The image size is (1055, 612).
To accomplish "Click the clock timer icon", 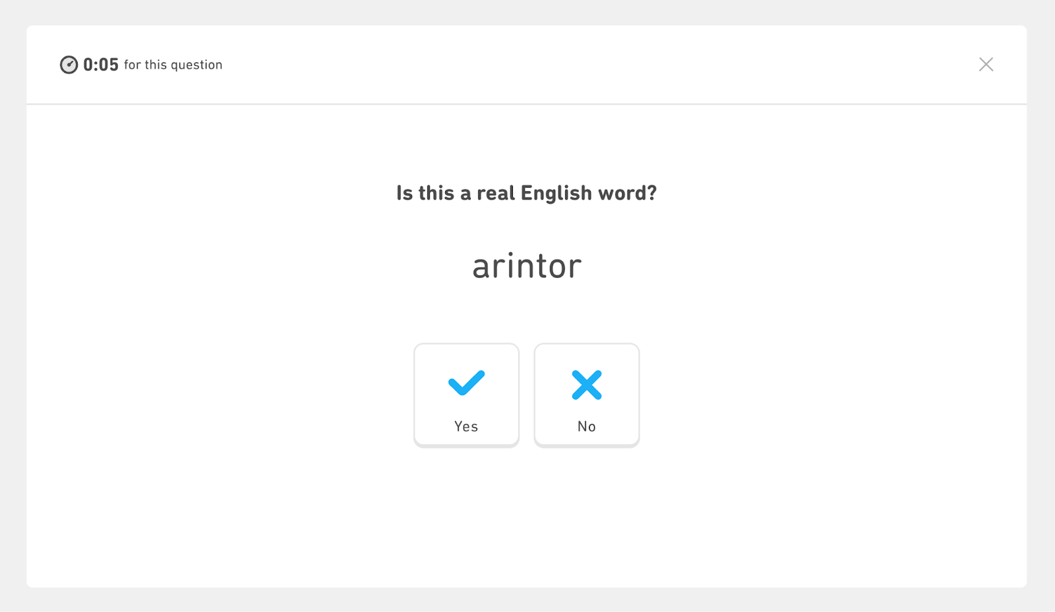I will pyautogui.click(x=69, y=65).
